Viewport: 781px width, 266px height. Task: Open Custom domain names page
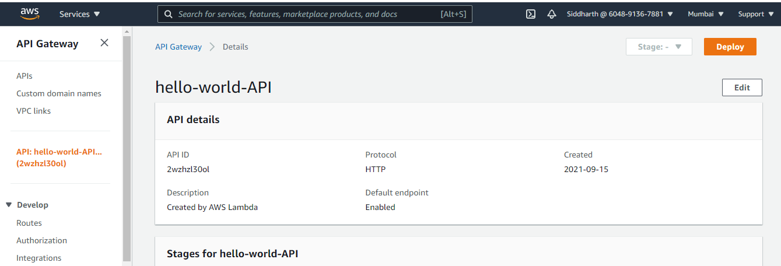59,93
